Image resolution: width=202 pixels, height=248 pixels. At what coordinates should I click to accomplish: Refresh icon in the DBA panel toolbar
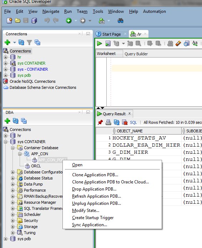15,121
